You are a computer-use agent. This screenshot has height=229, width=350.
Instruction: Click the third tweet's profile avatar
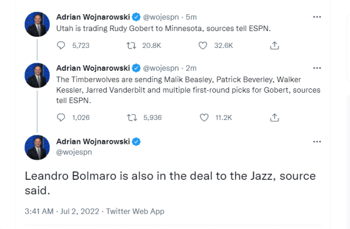(37, 148)
